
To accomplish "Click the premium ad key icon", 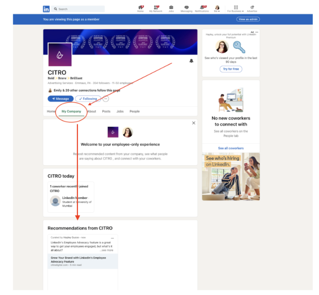I will point(239,47).
